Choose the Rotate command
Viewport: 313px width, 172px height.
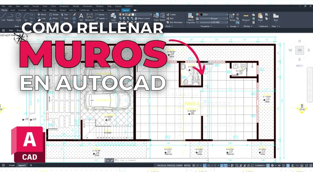[54, 15]
